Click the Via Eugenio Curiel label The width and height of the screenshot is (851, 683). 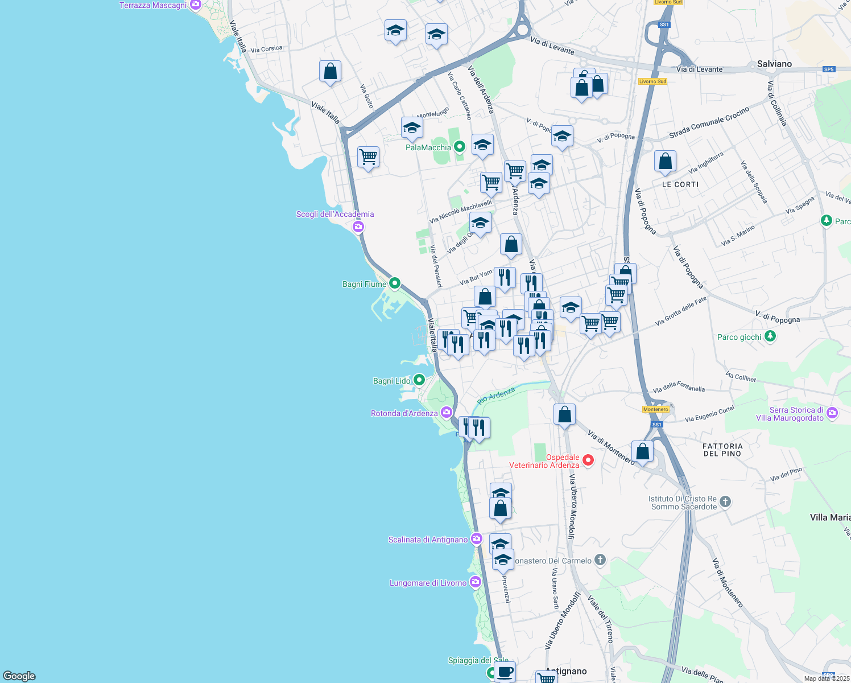[x=710, y=414]
